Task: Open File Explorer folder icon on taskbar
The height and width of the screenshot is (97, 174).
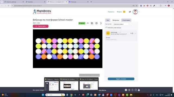Action: click(x=131, y=95)
